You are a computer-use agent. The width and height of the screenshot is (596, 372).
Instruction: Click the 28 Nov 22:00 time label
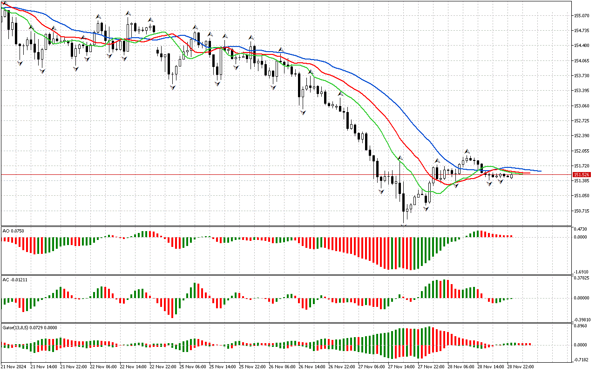521,367
